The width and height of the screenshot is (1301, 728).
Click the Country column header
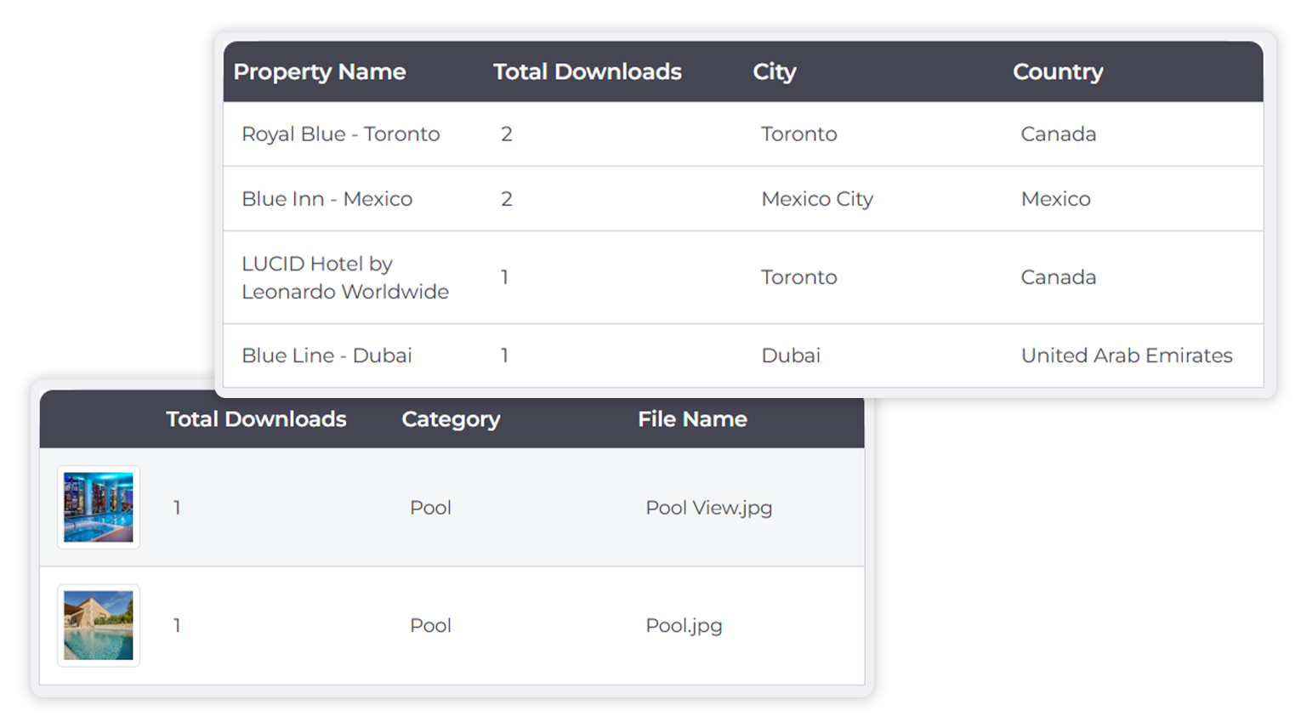pyautogui.click(x=1057, y=72)
